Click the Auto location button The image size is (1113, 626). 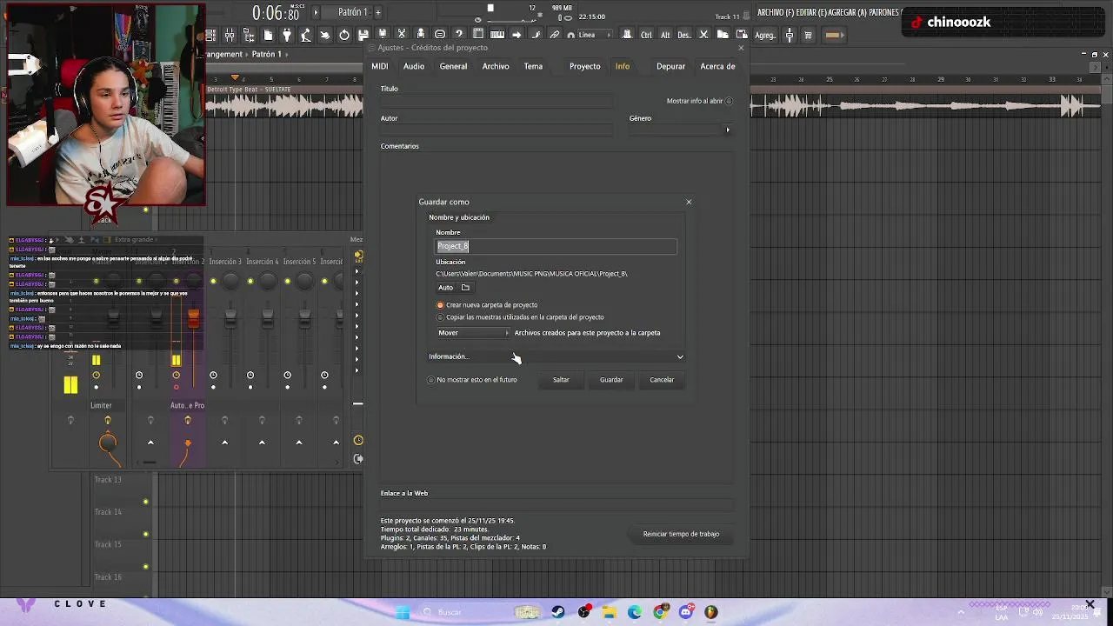(x=445, y=288)
